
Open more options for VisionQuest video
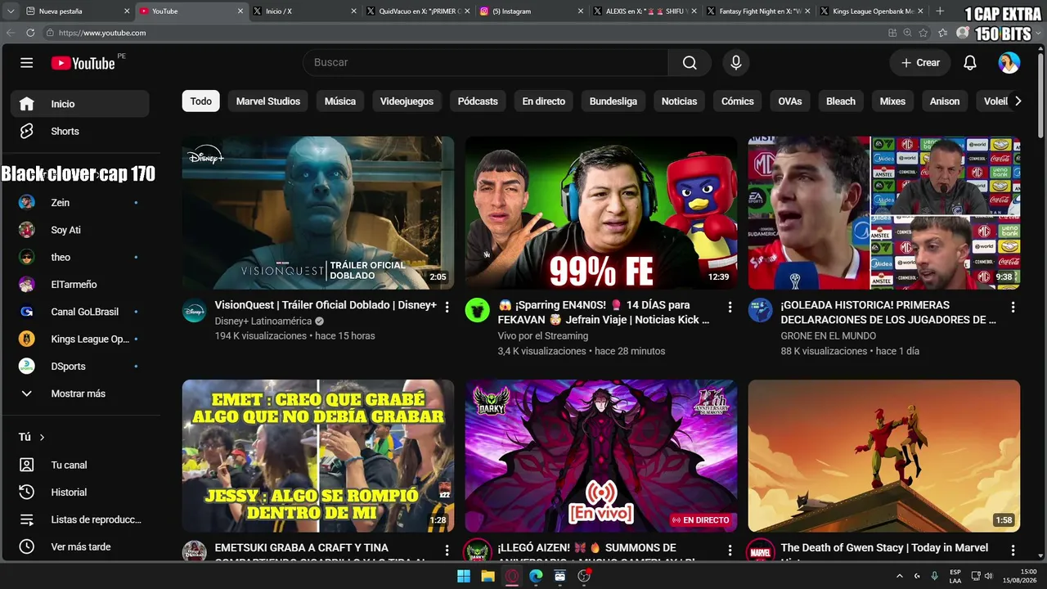click(x=447, y=307)
